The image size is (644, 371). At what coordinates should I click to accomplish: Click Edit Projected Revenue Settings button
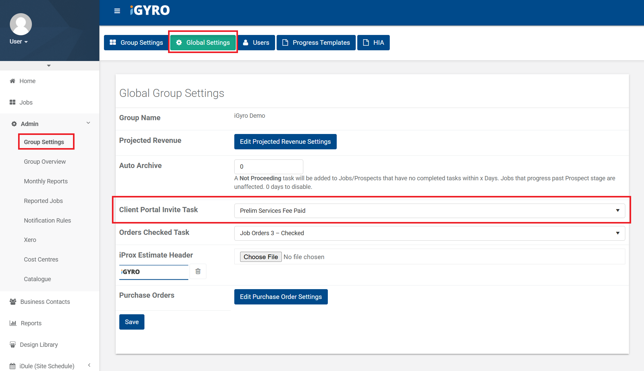285,142
